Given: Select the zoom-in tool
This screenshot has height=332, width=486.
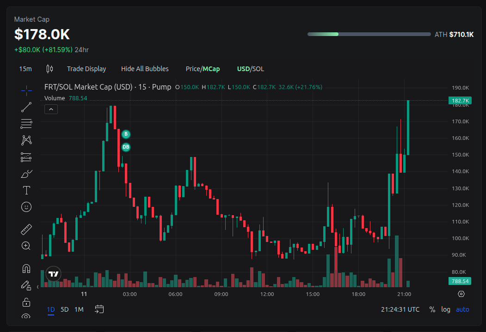Looking at the screenshot, I should pyautogui.click(x=26, y=245).
